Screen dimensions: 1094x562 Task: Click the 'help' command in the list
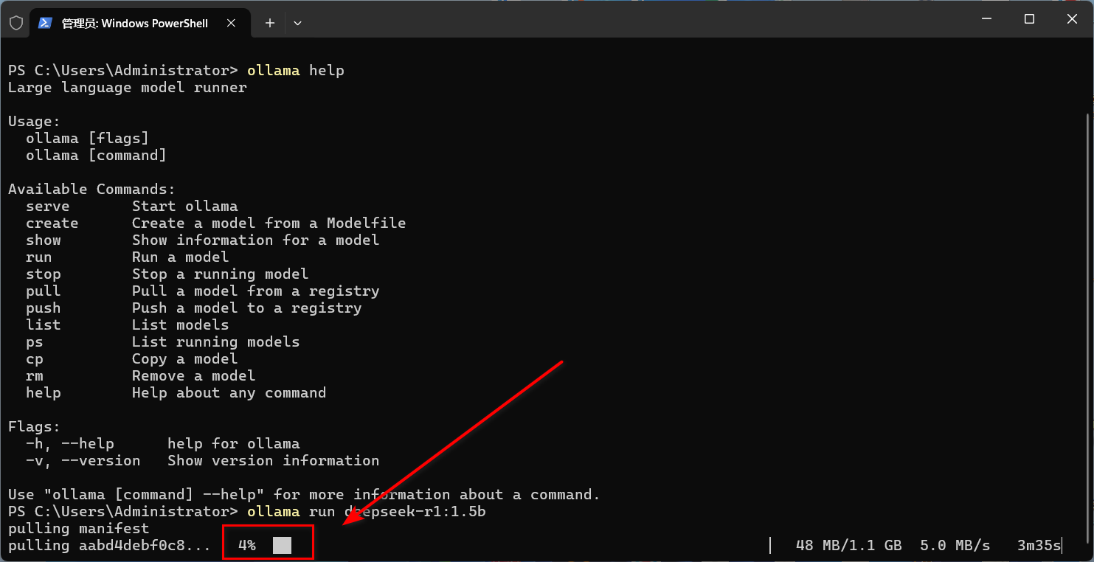44,393
